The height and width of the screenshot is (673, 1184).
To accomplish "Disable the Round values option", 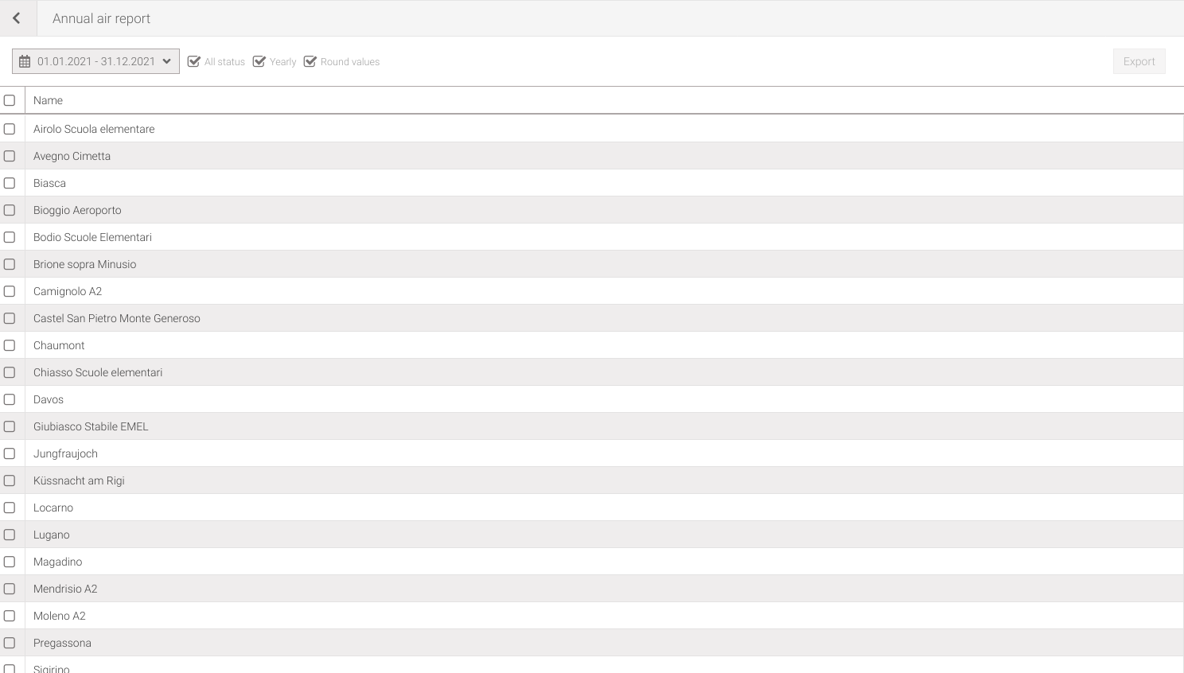I will point(310,61).
